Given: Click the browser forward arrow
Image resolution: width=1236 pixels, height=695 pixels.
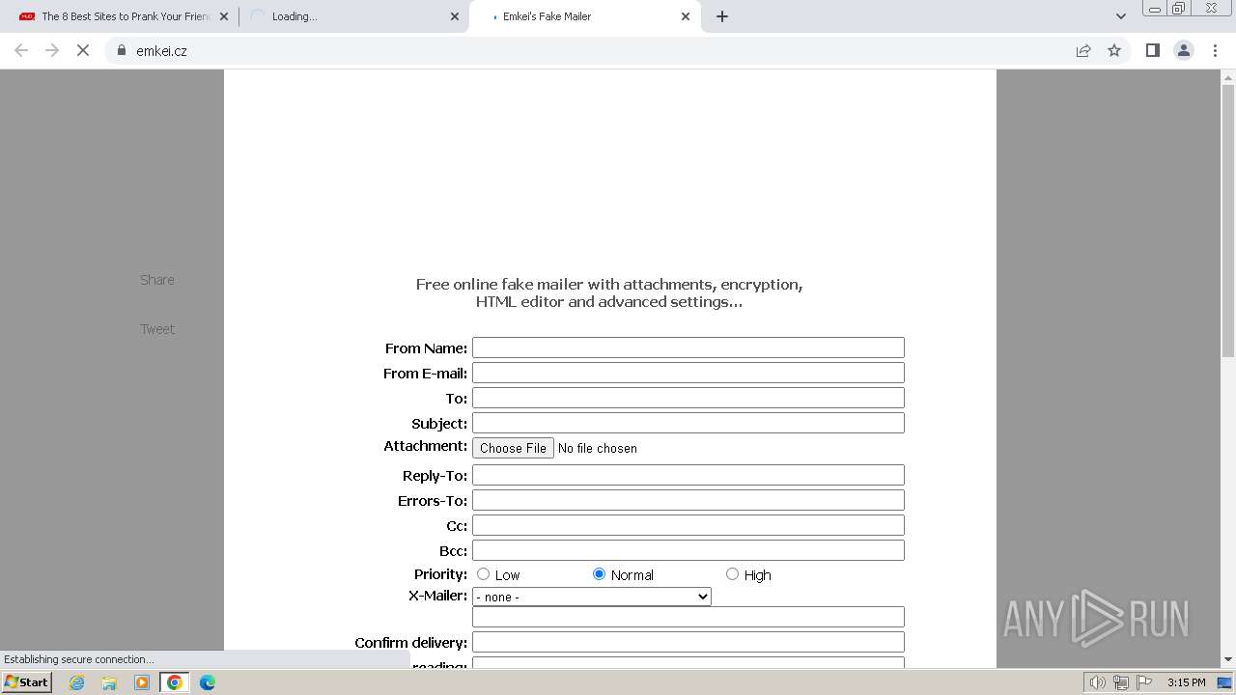Looking at the screenshot, I should pyautogui.click(x=52, y=50).
